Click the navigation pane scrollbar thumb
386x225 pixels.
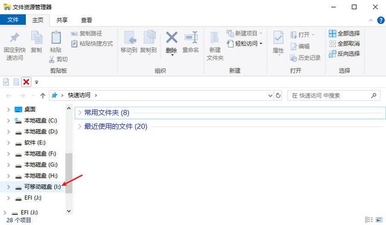pyautogui.click(x=69, y=173)
